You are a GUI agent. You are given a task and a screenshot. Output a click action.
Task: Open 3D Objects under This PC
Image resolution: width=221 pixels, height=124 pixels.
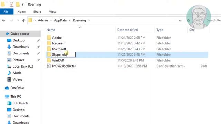tap(20, 103)
